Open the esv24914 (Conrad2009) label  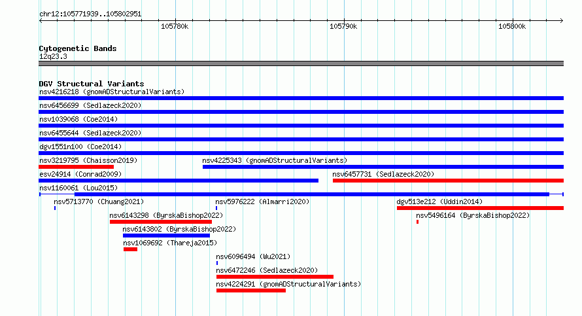click(80, 174)
